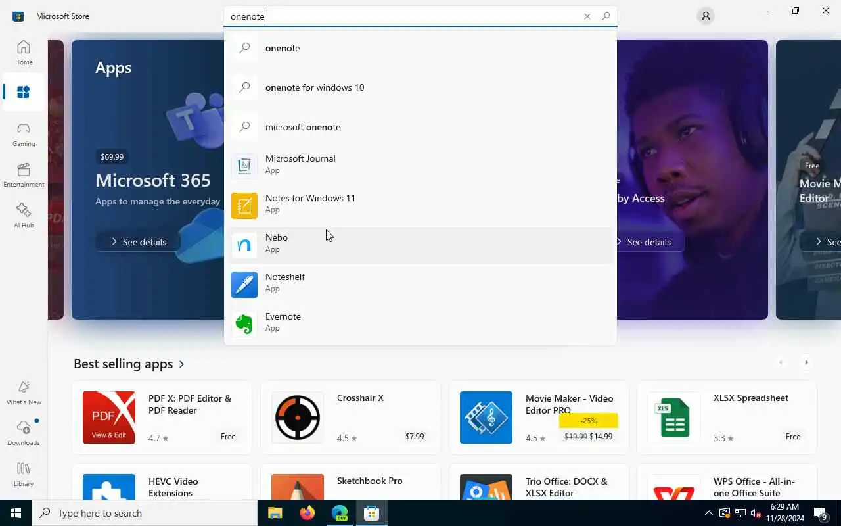Click the Movie Maker app icon

[486, 418]
